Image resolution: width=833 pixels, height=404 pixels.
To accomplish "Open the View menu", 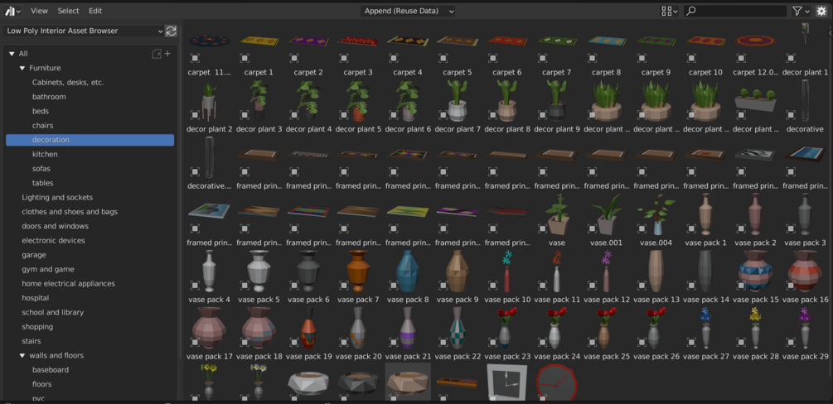I will point(39,11).
